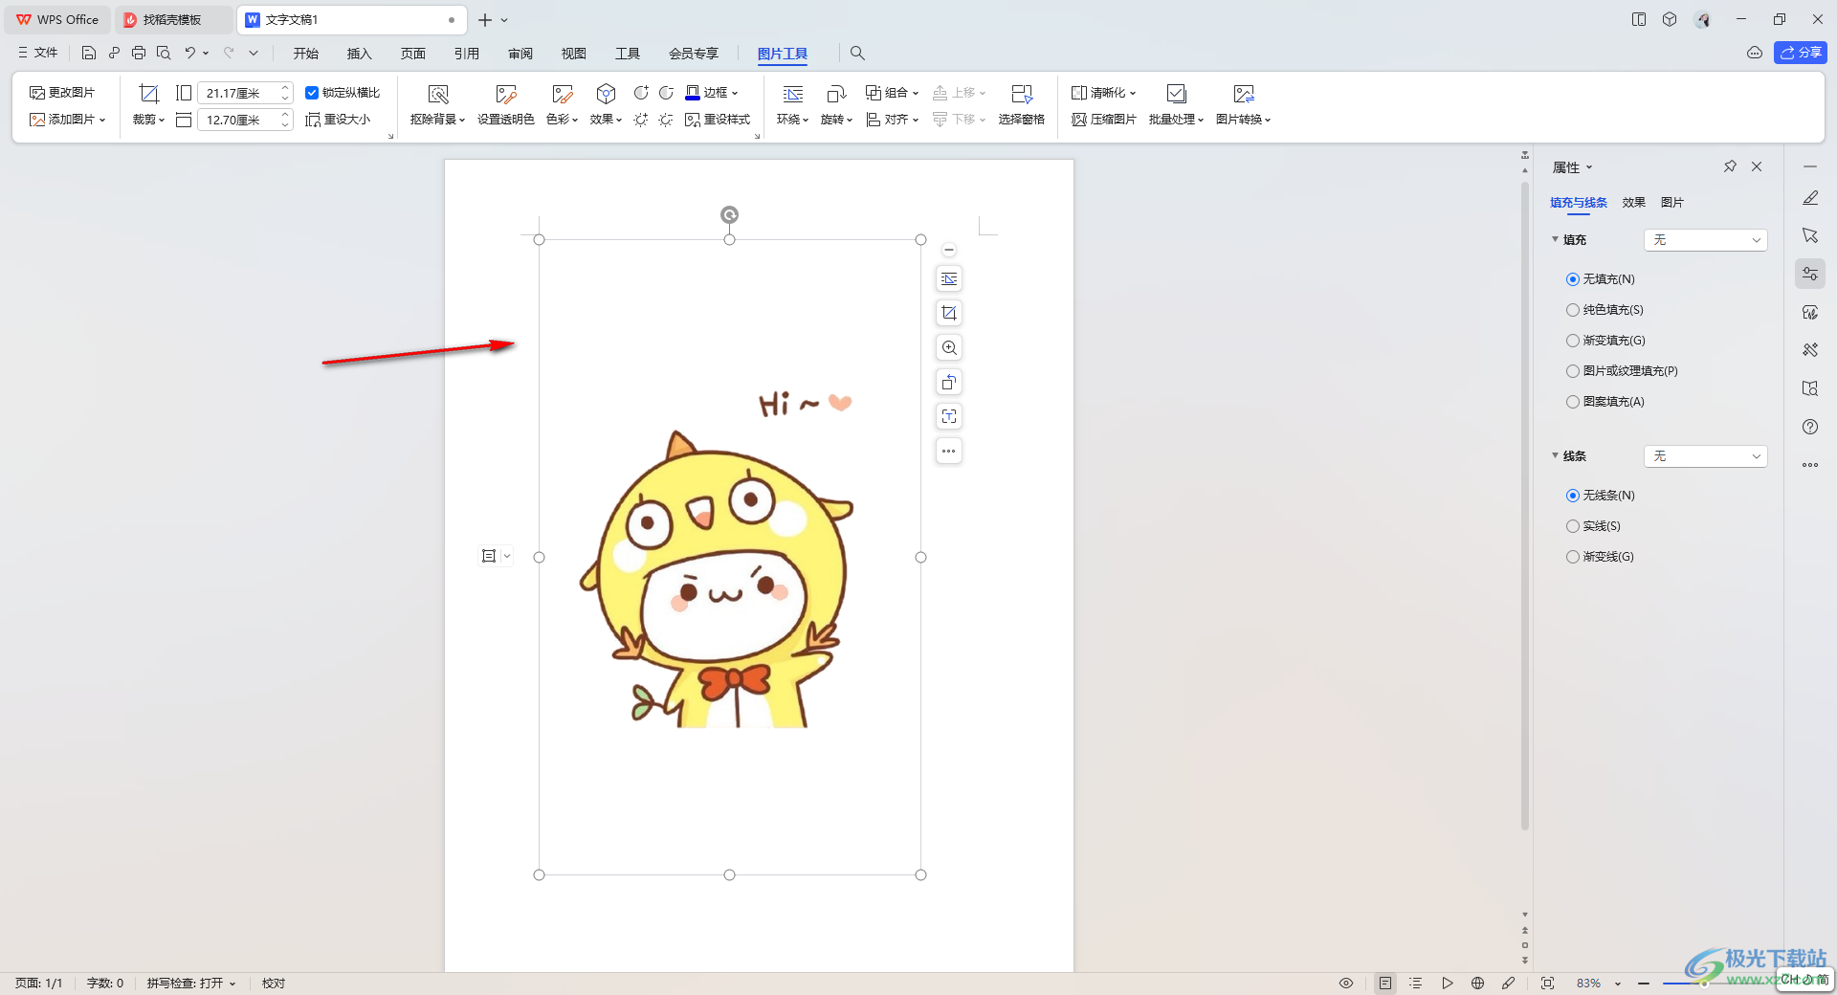Open the border (边框) dropdown
Screen dimensions: 1837x995
pyautogui.click(x=713, y=93)
